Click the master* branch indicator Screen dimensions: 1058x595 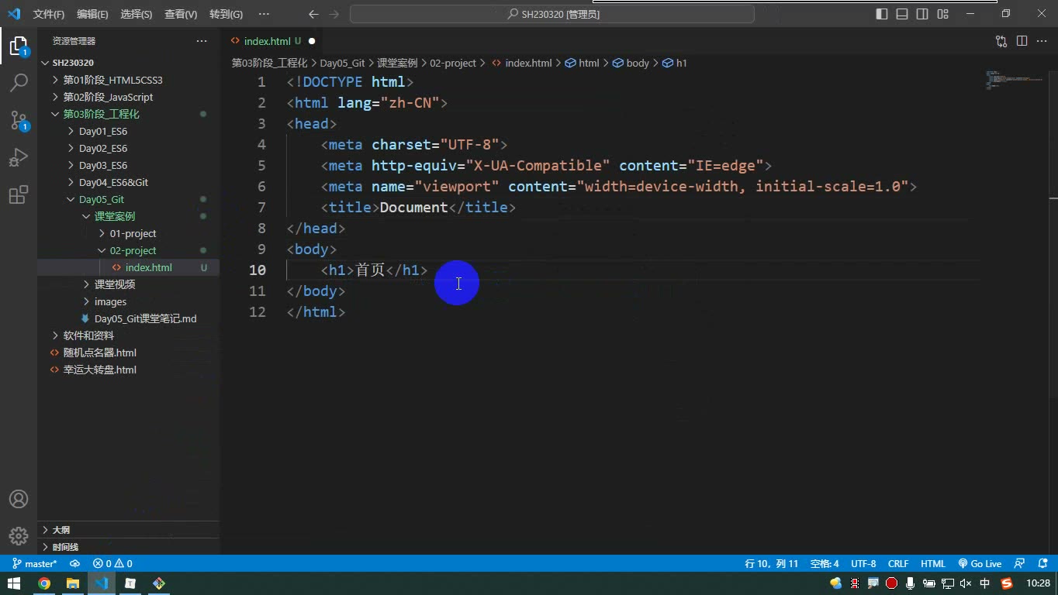[35, 564]
